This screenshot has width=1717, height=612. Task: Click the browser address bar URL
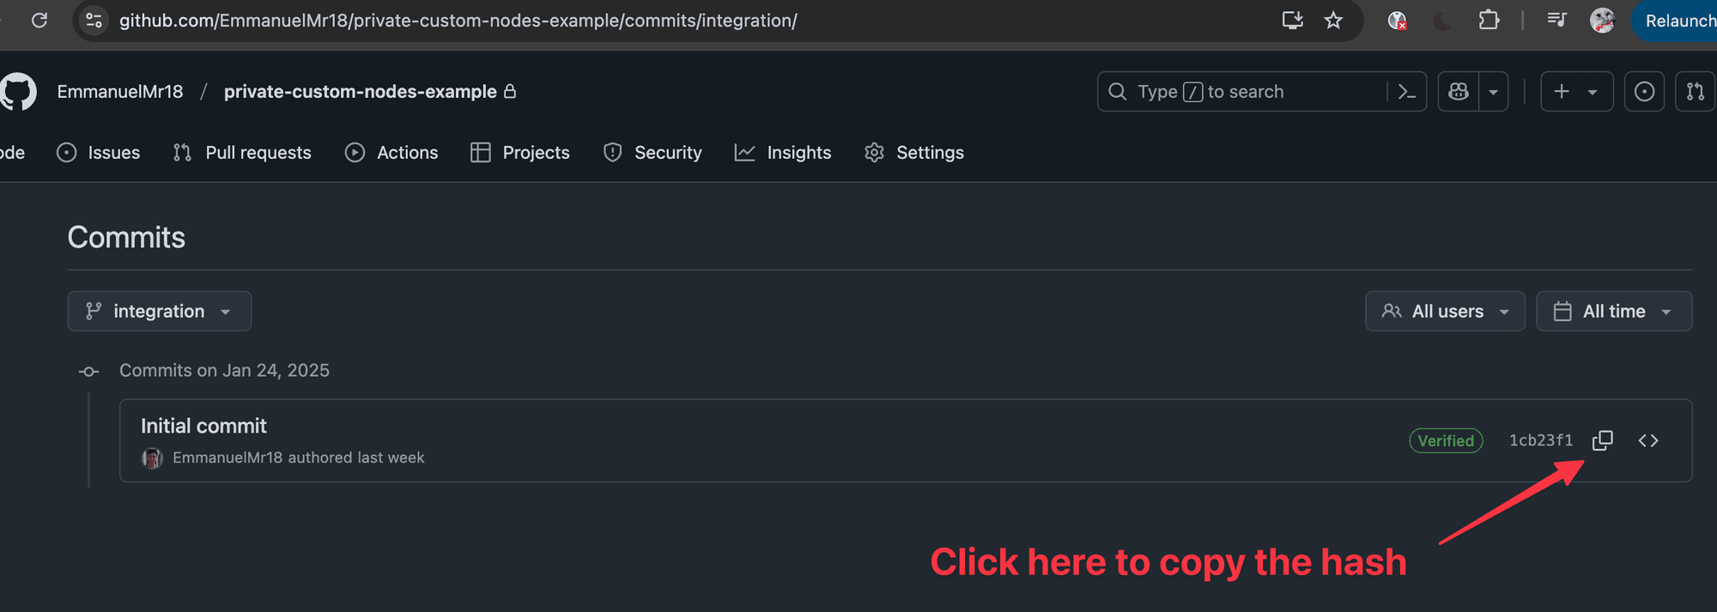tap(458, 20)
